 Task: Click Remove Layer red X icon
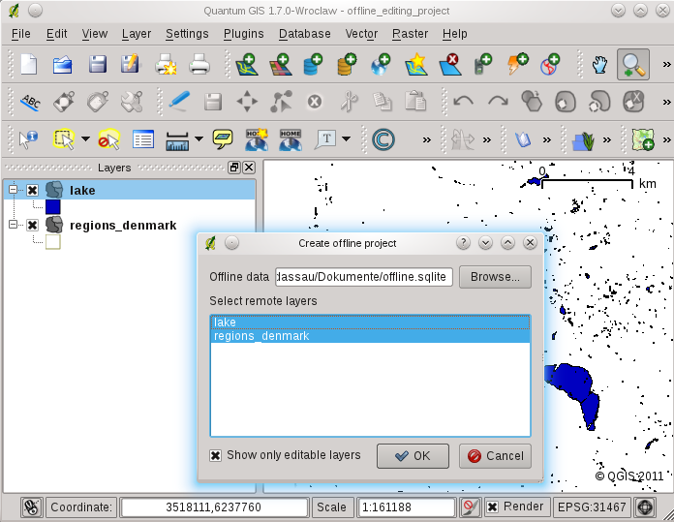tap(450, 65)
